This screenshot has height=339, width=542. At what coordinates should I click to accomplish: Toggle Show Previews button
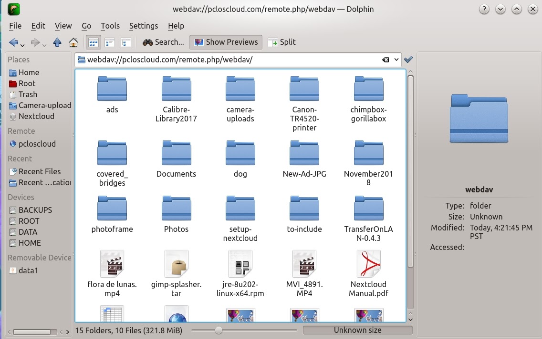point(226,42)
